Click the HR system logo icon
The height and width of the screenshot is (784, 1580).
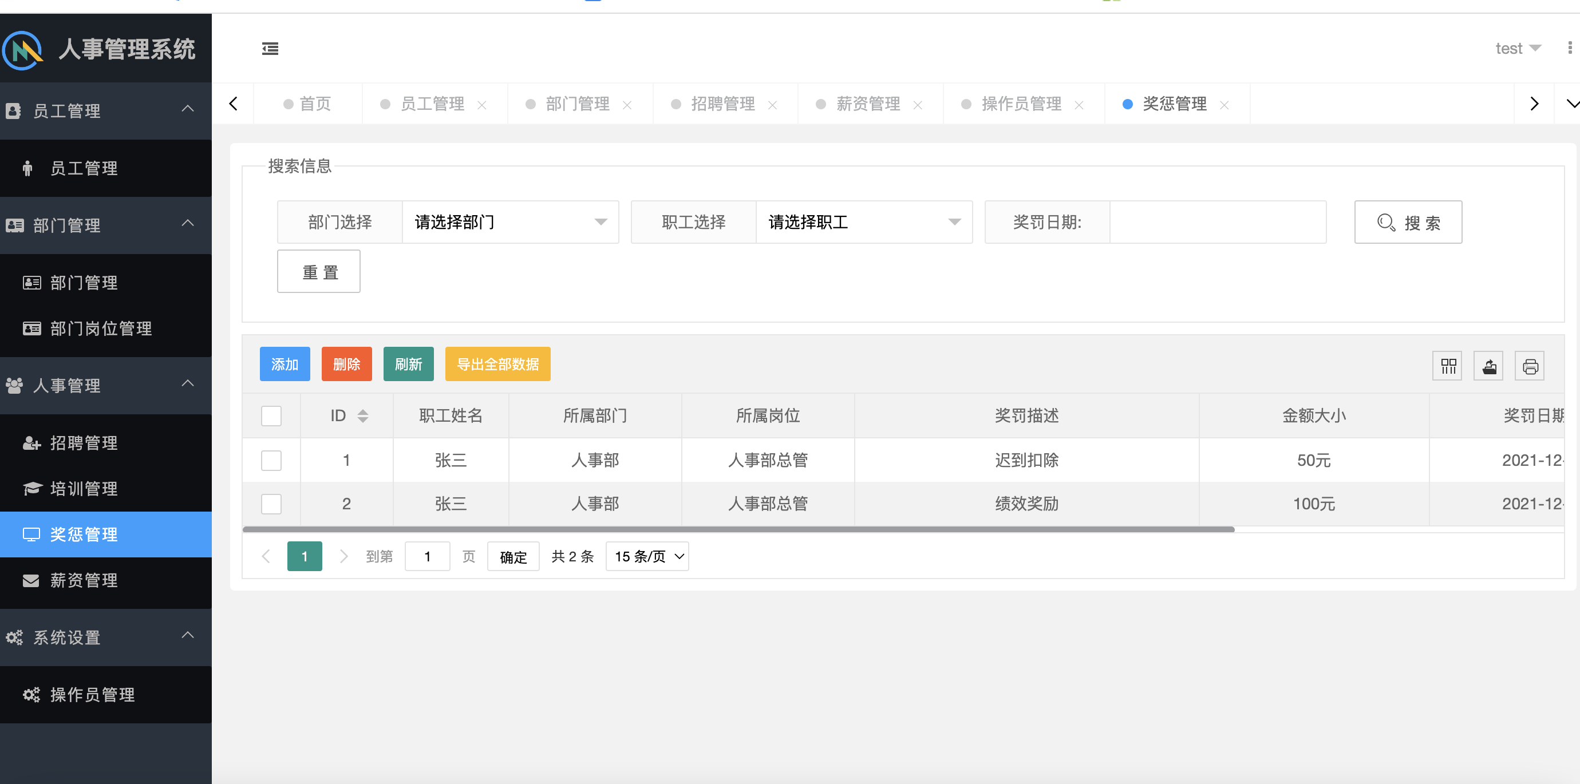[23, 50]
